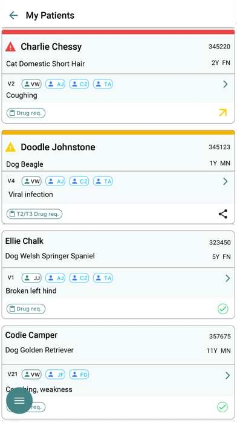This screenshot has height=422, width=237.
Task: Tap the share icon on Doodle Johnstone's card
Action: (x=223, y=214)
